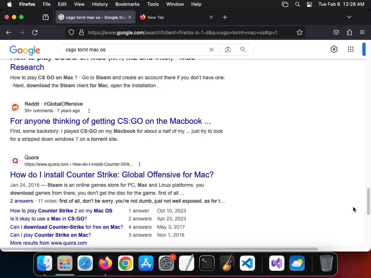Open Launchpad from the Dock
This screenshot has width=371, height=278.
coord(64,263)
